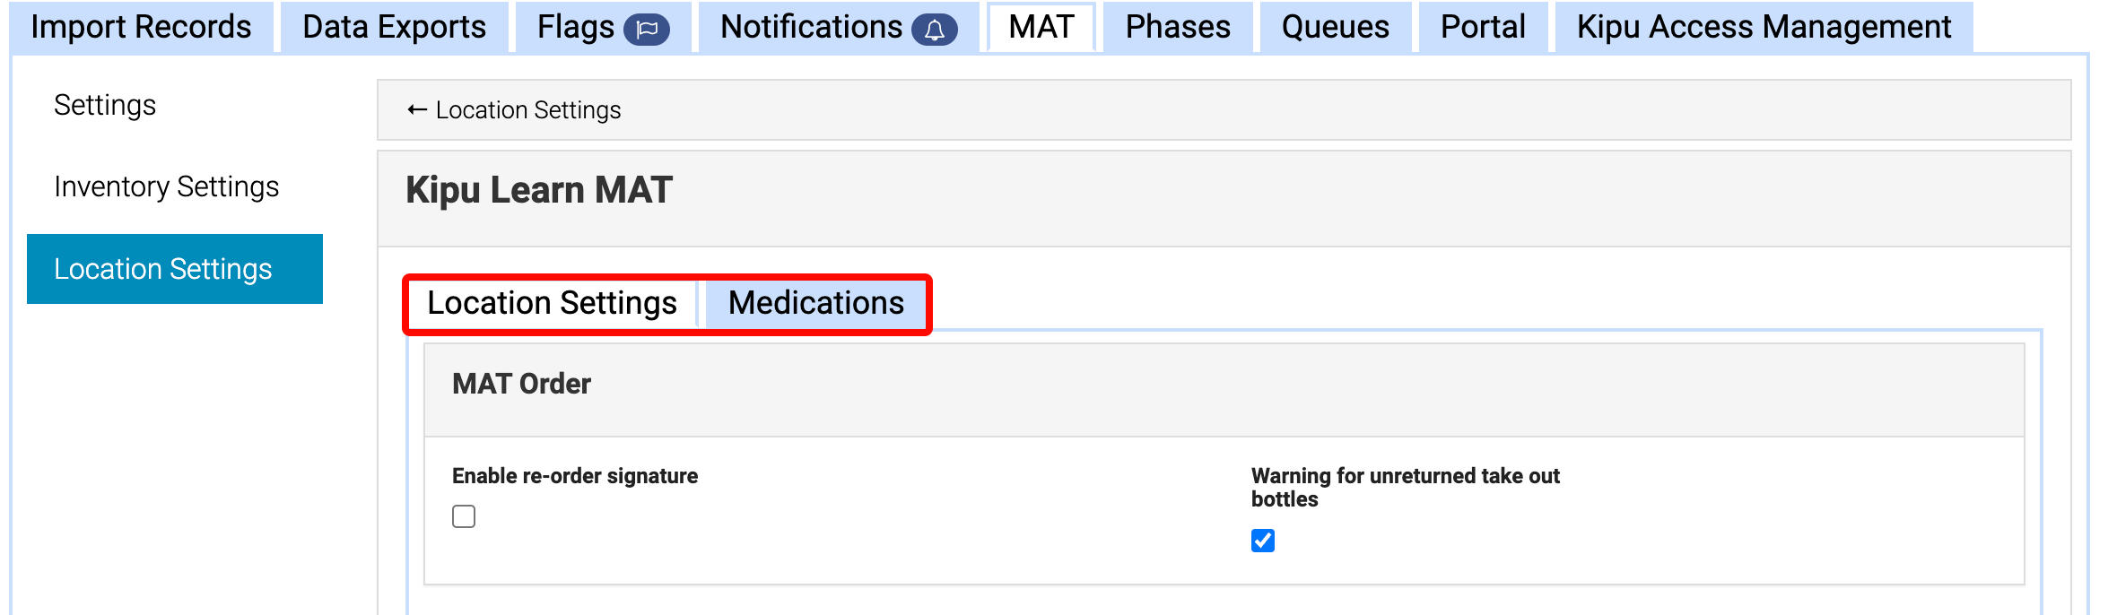Switch to Import Records

click(x=141, y=27)
